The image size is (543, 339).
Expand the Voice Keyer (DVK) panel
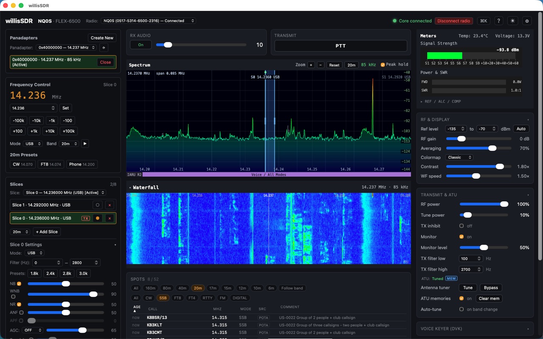pyautogui.click(x=528, y=329)
